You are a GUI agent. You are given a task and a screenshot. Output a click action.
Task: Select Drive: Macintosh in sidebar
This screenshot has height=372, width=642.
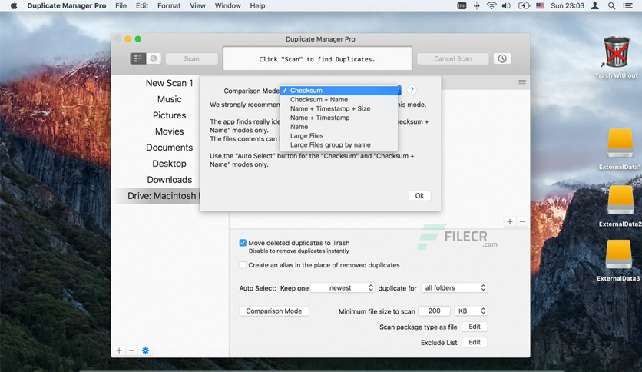[156, 196]
